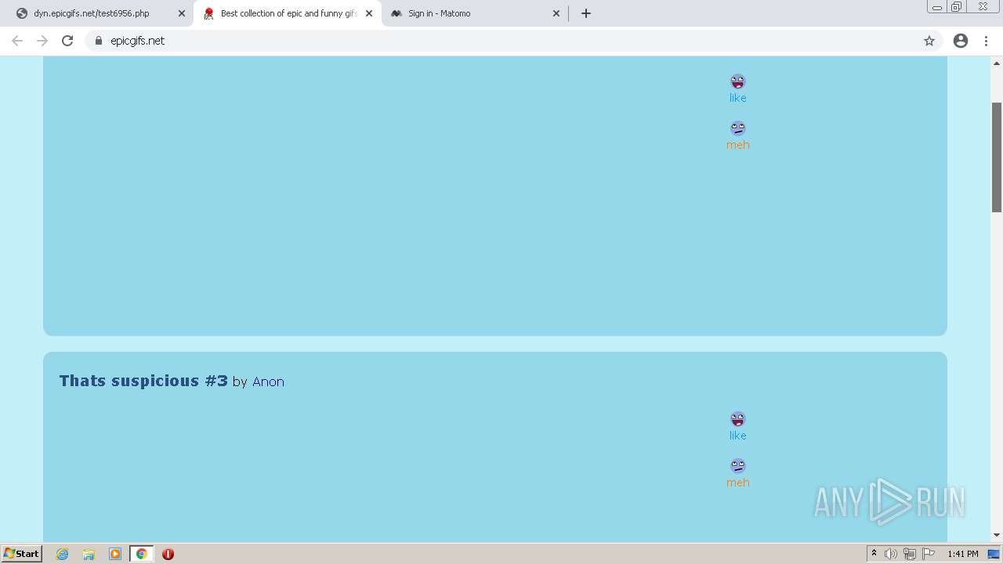Viewport: 1003px width, 564px height.
Task: Open the Thats suspicious #3 post title
Action: [x=143, y=381]
